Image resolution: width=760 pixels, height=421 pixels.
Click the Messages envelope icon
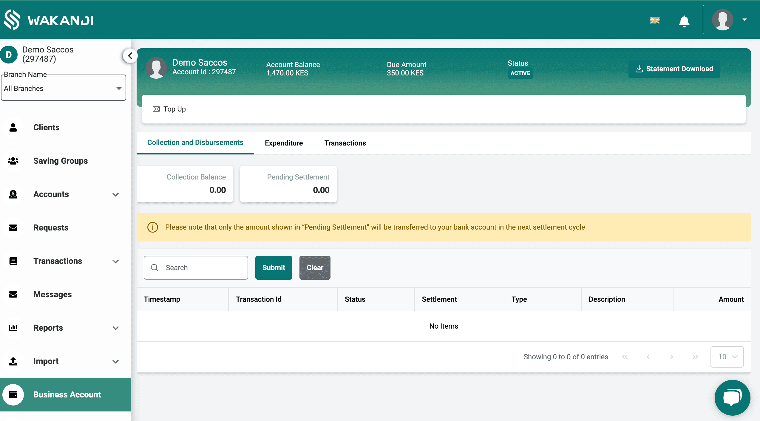[13, 295]
